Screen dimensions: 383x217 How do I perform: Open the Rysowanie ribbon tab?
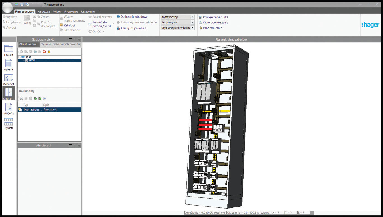point(71,11)
